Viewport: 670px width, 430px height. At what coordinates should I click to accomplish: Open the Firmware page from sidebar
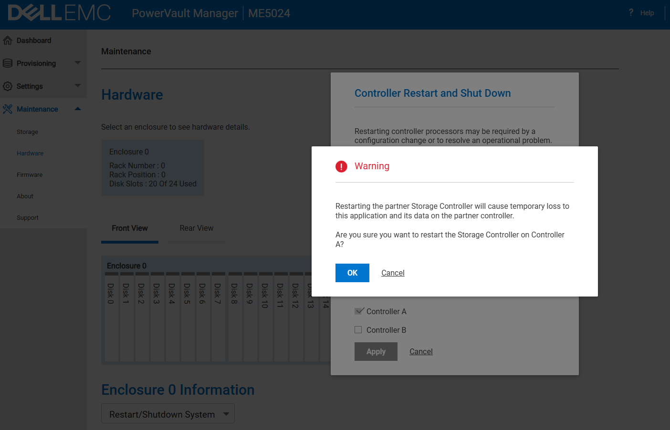(30, 174)
